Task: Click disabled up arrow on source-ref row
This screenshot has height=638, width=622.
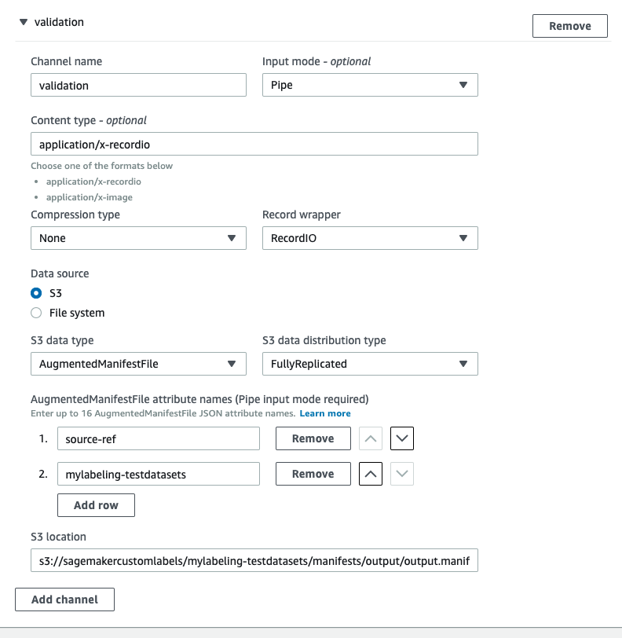Action: [371, 438]
